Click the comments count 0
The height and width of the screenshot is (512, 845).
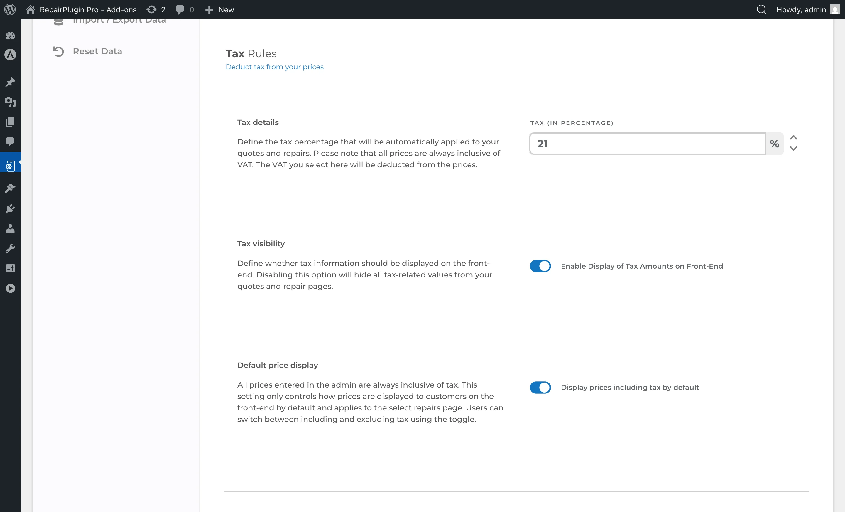[x=192, y=10]
